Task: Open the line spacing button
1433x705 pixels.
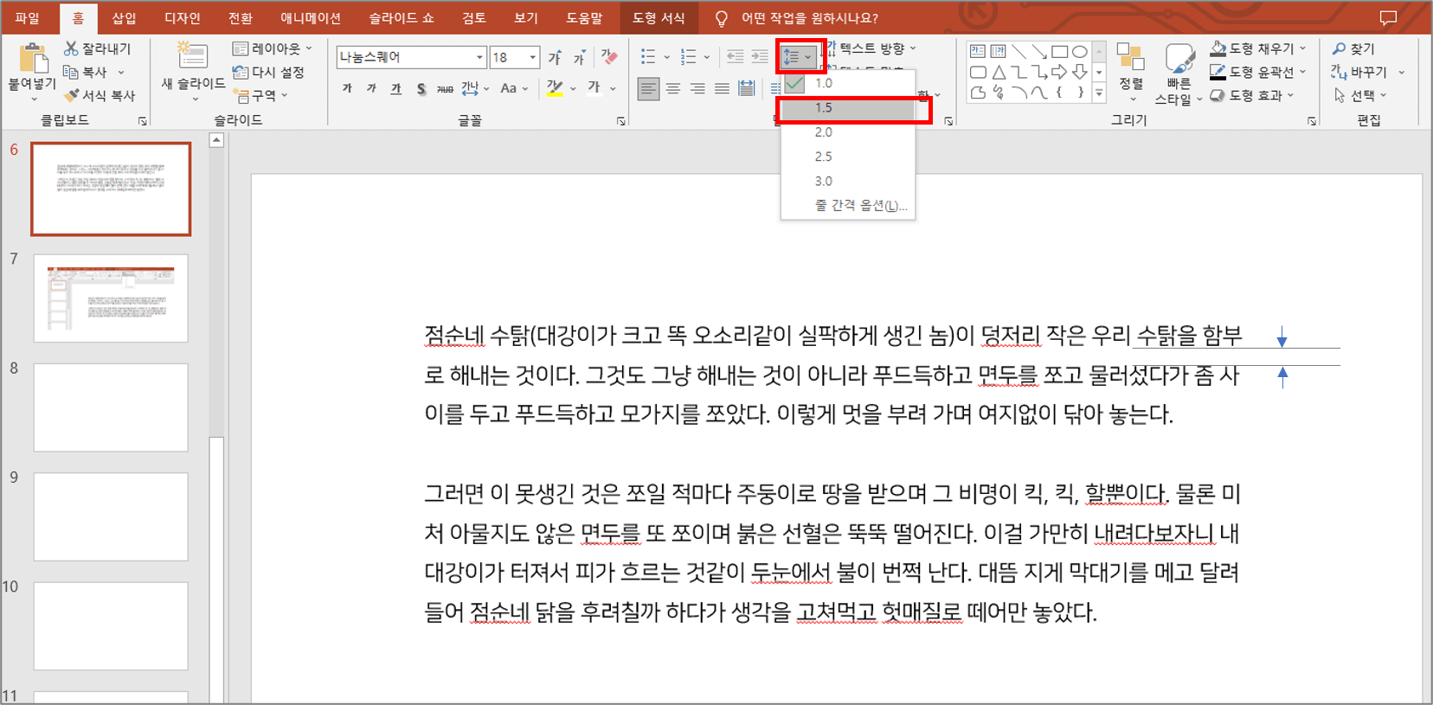Action: [x=797, y=57]
